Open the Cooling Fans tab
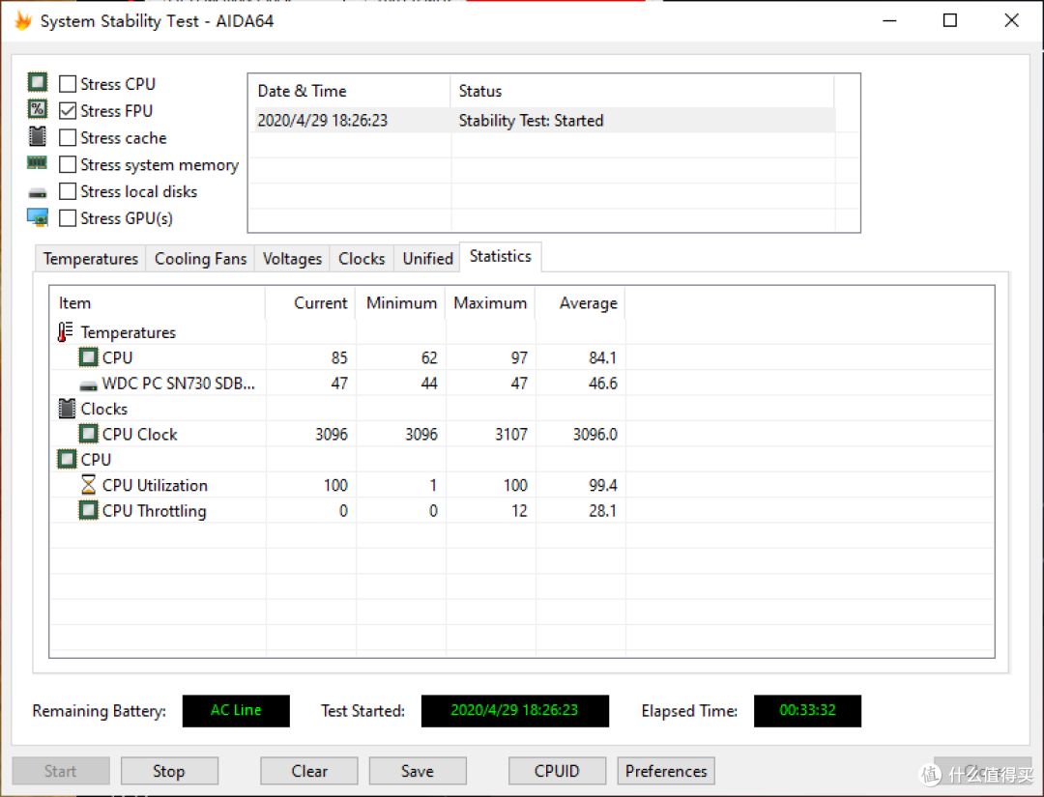1044x797 pixels. (x=200, y=259)
